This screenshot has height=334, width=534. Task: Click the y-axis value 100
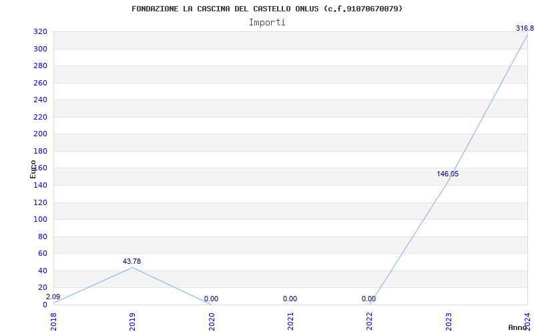(40, 220)
